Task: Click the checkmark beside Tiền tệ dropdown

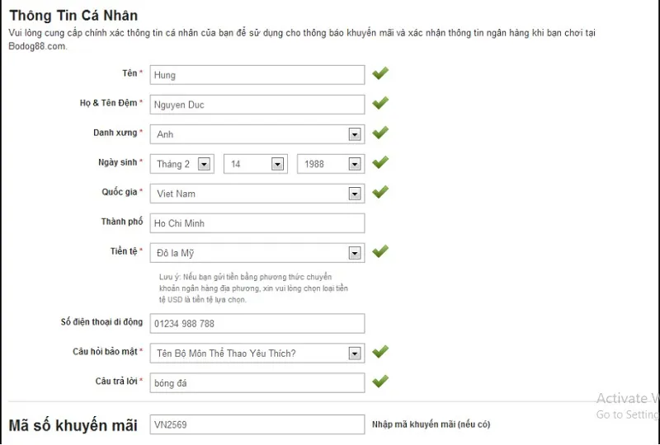Action: click(379, 252)
